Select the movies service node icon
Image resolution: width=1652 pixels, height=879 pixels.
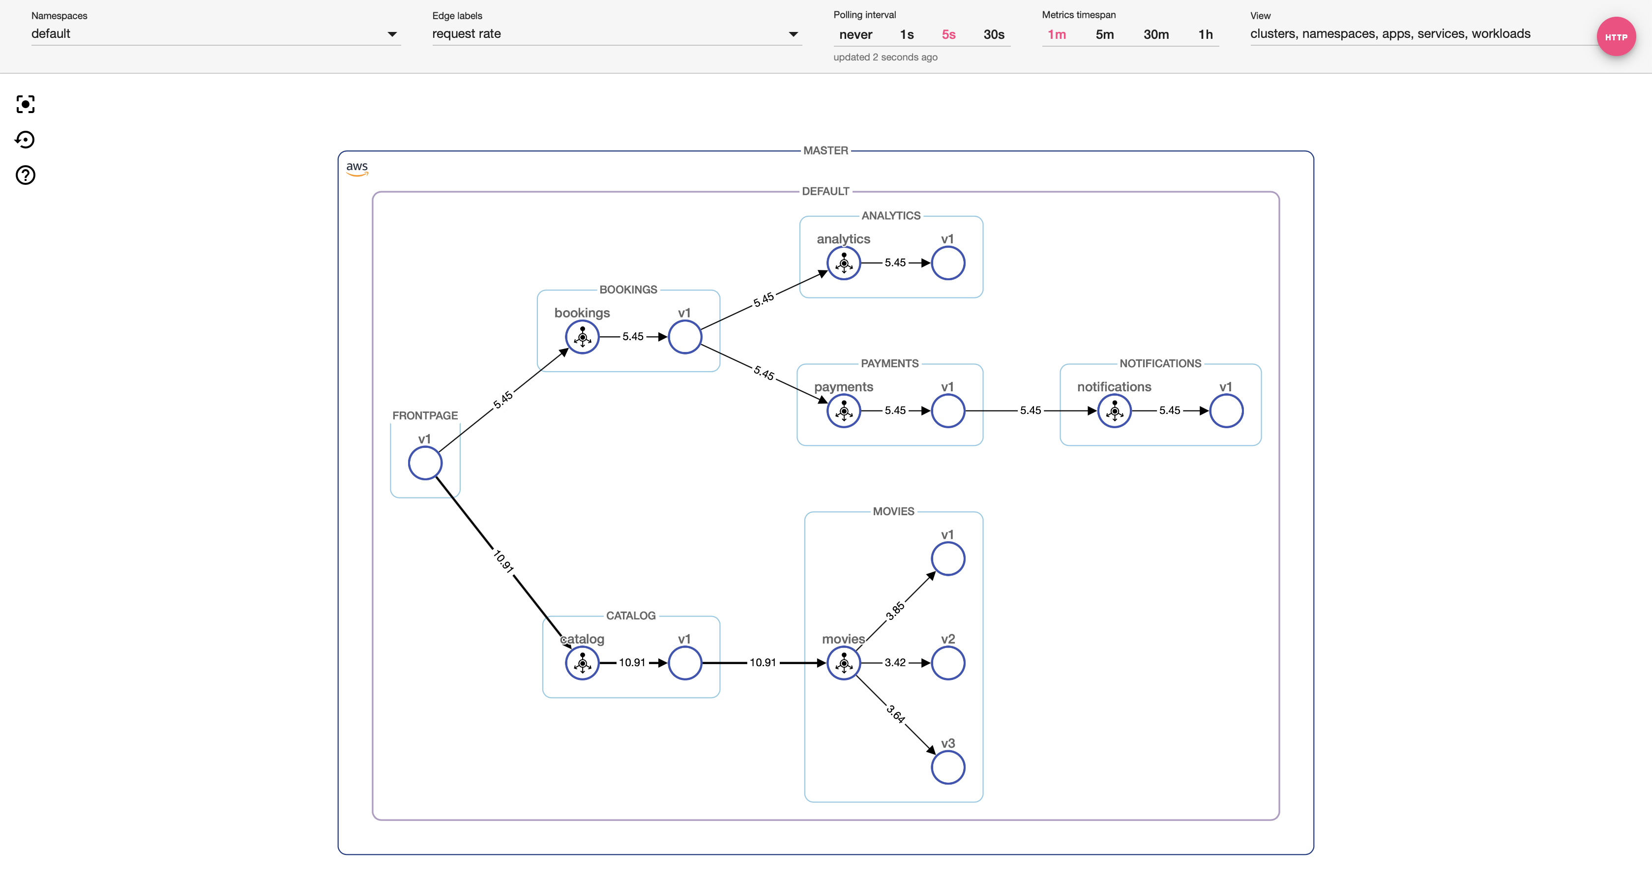pyautogui.click(x=844, y=663)
